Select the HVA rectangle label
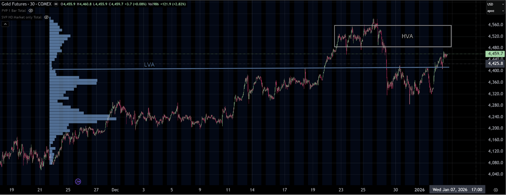 (x=407, y=36)
